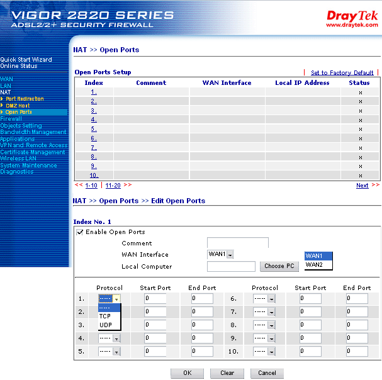Open Bandwidth Management in sidebar
382x380 pixels.
(33, 131)
